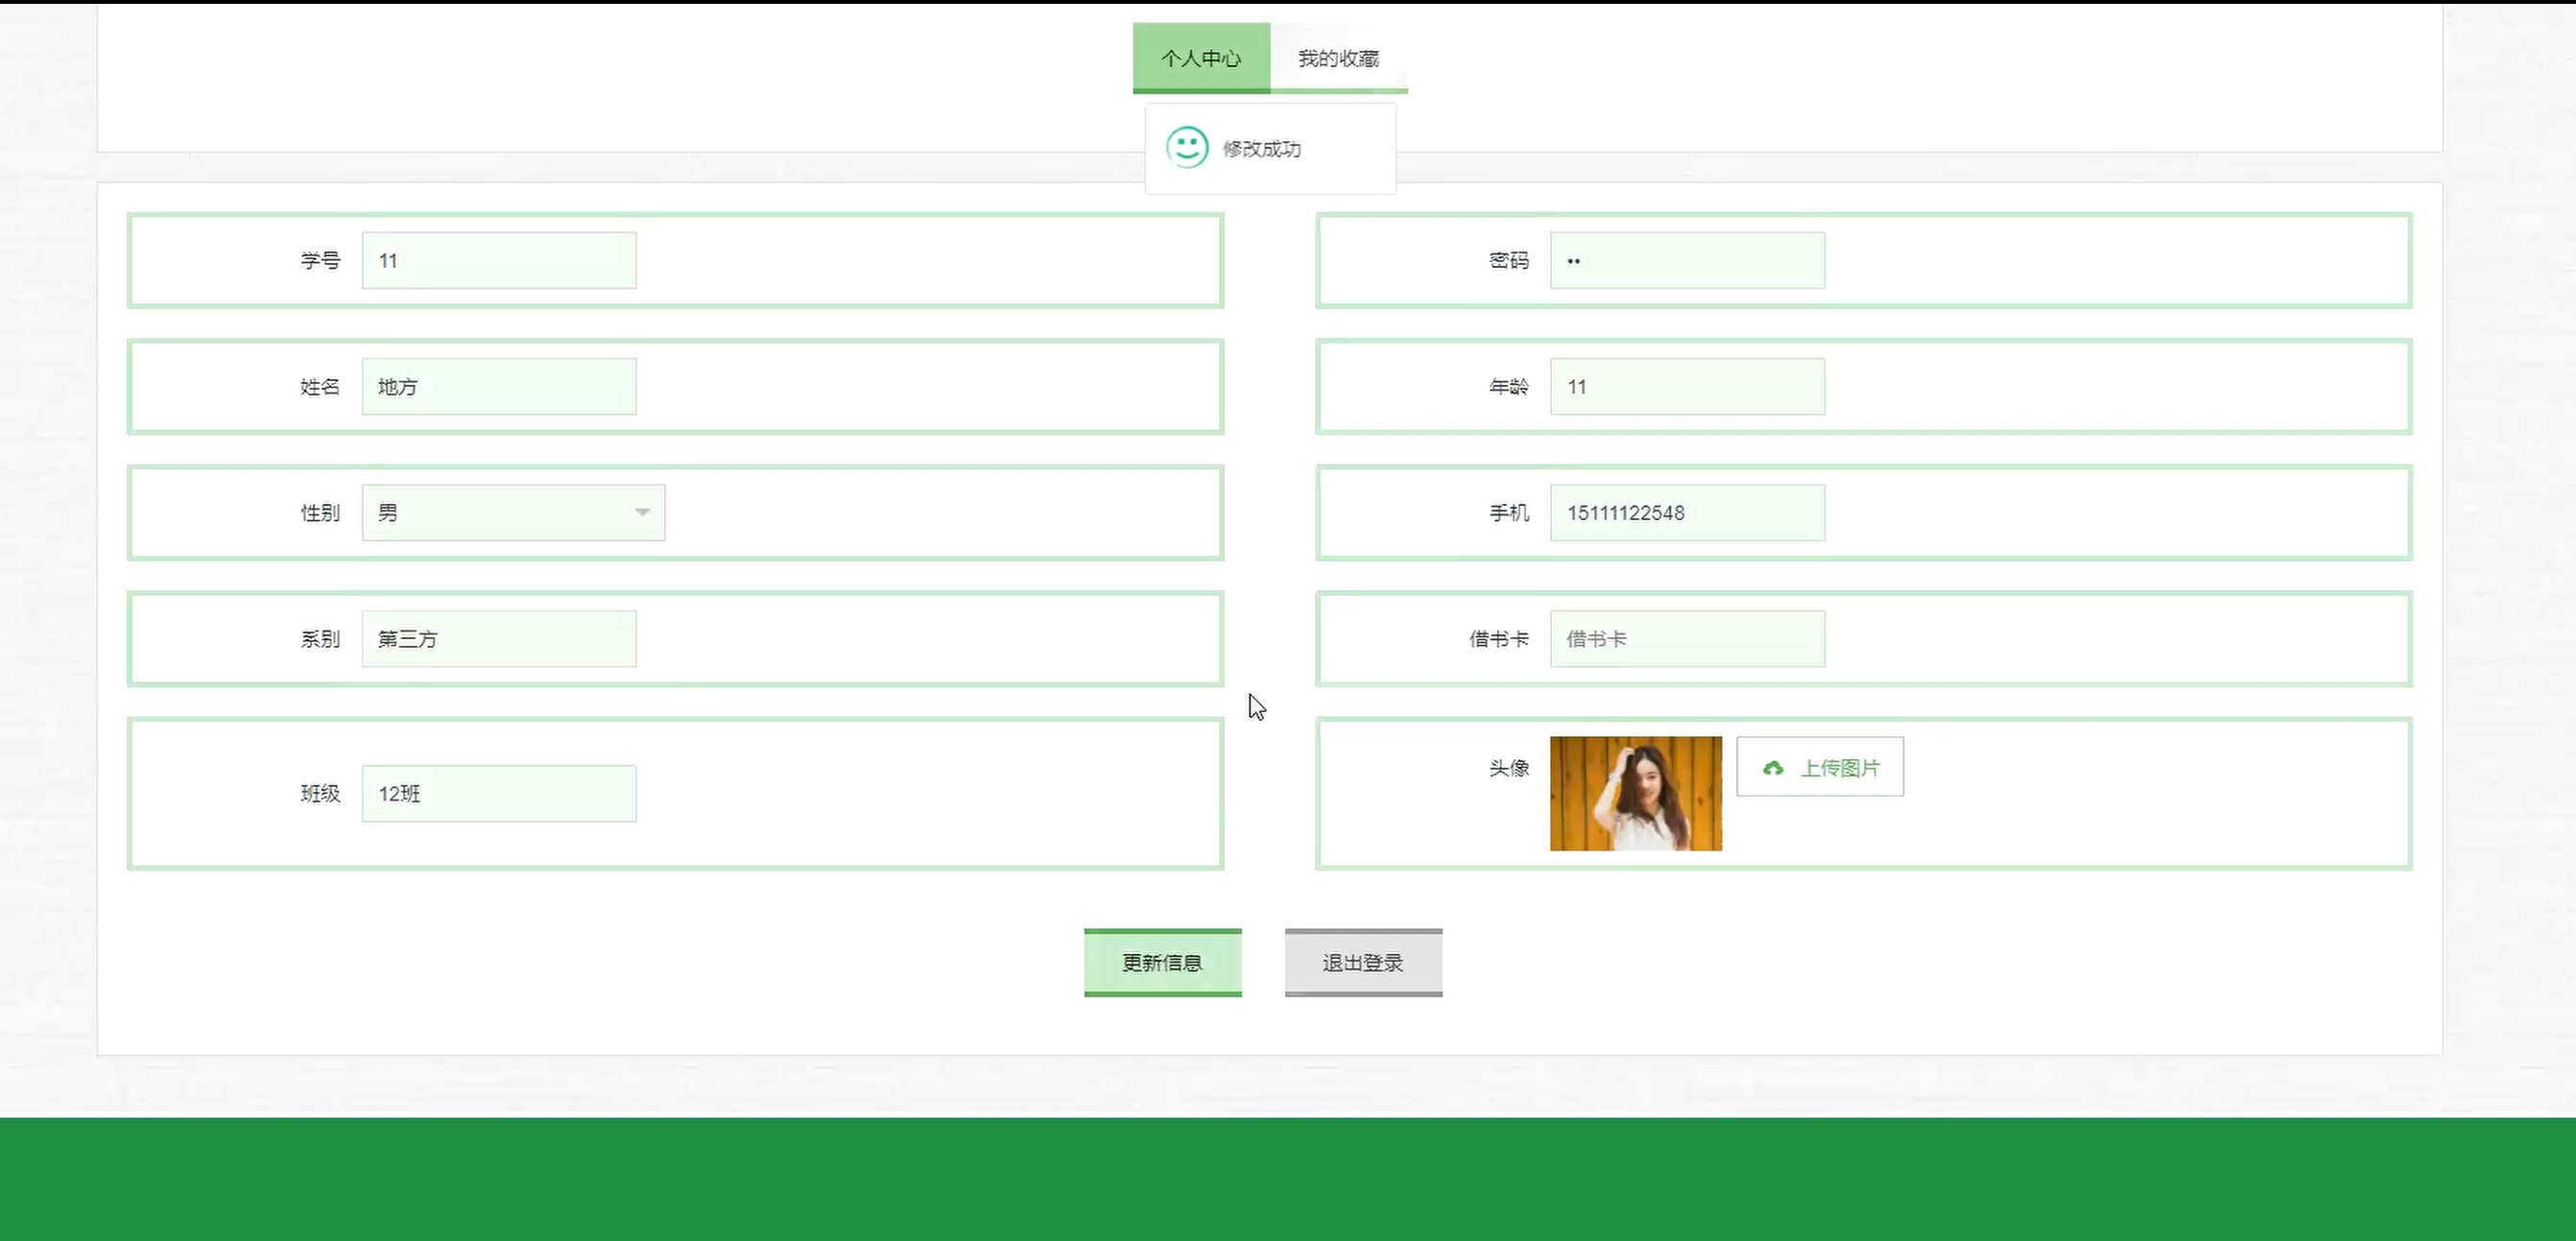Edit the 班级 field containing 12班
Viewport: 2576px width, 1241px height.
click(x=499, y=794)
